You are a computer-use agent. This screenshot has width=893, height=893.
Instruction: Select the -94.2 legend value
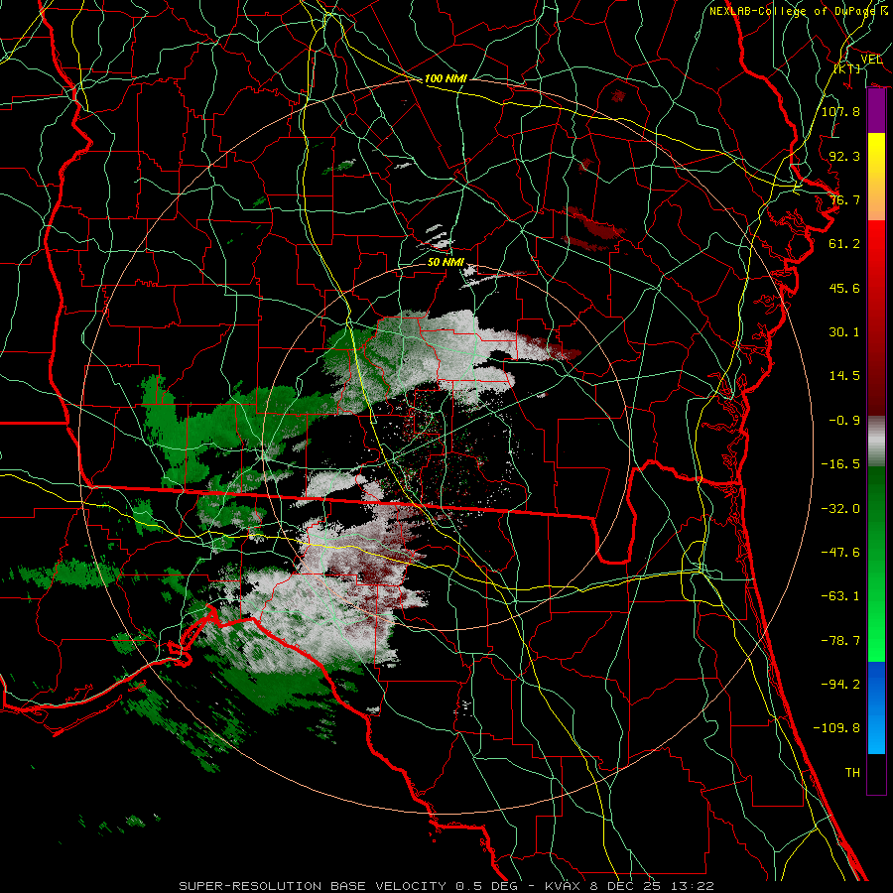pyautogui.click(x=840, y=685)
